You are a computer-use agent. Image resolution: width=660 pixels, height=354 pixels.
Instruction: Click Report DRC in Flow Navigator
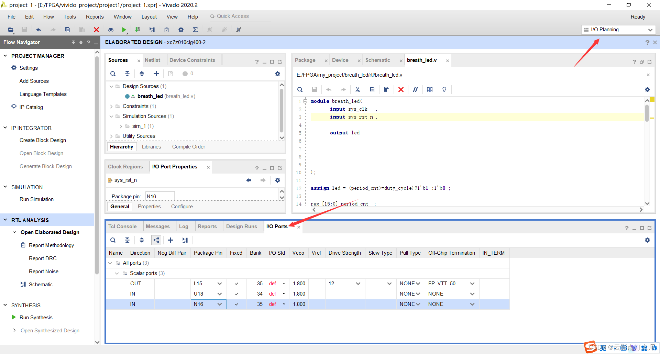pyautogui.click(x=43, y=258)
